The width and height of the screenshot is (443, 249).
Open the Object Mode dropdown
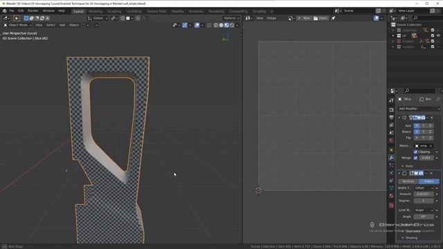point(17,25)
